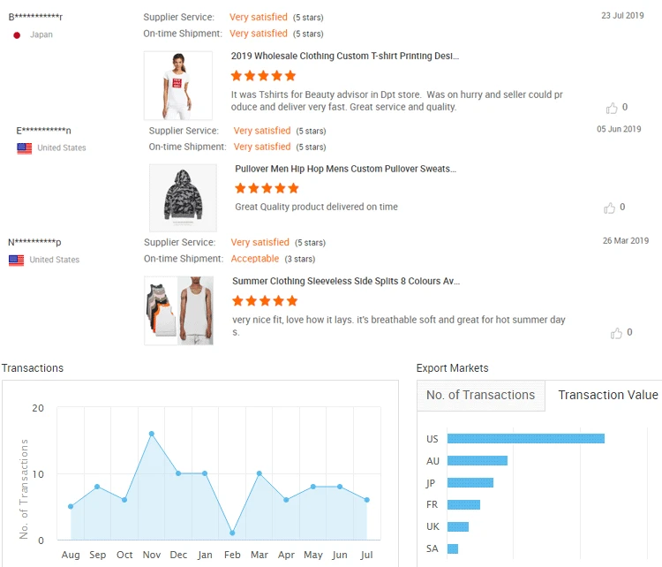Open Pullover Men Hip Hop product link
This screenshot has width=662, height=567.
pos(346,169)
